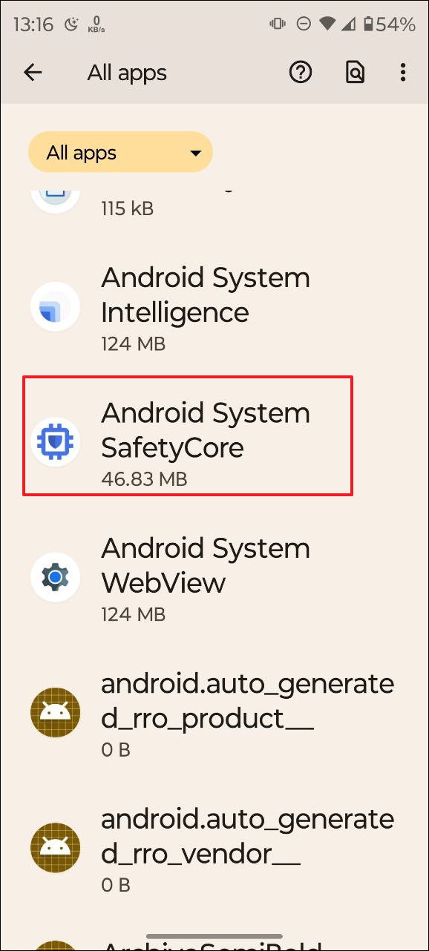Tap the rro_vendor Android robot icon
This screenshot has height=951, width=429.
tap(56, 847)
